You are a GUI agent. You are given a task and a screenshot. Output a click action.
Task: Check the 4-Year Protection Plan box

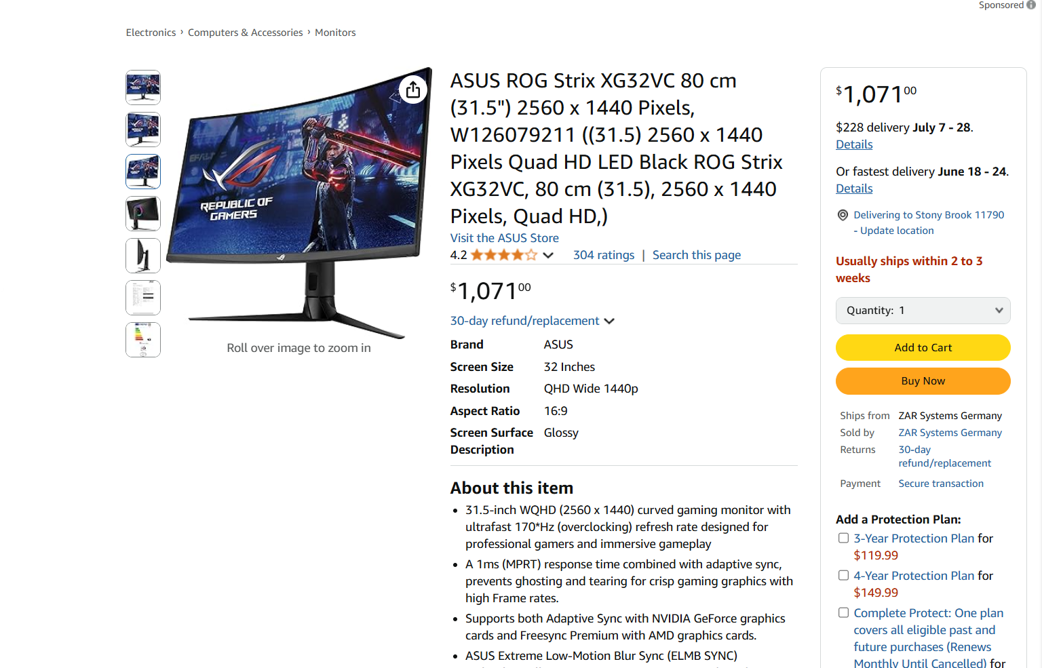coord(843,575)
